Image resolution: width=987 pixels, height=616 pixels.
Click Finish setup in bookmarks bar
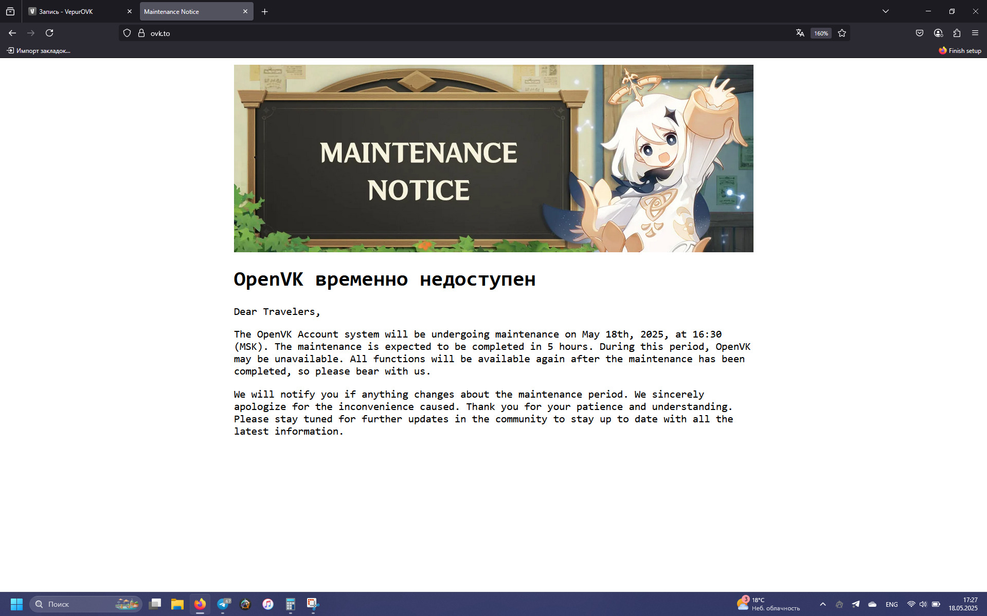(960, 50)
